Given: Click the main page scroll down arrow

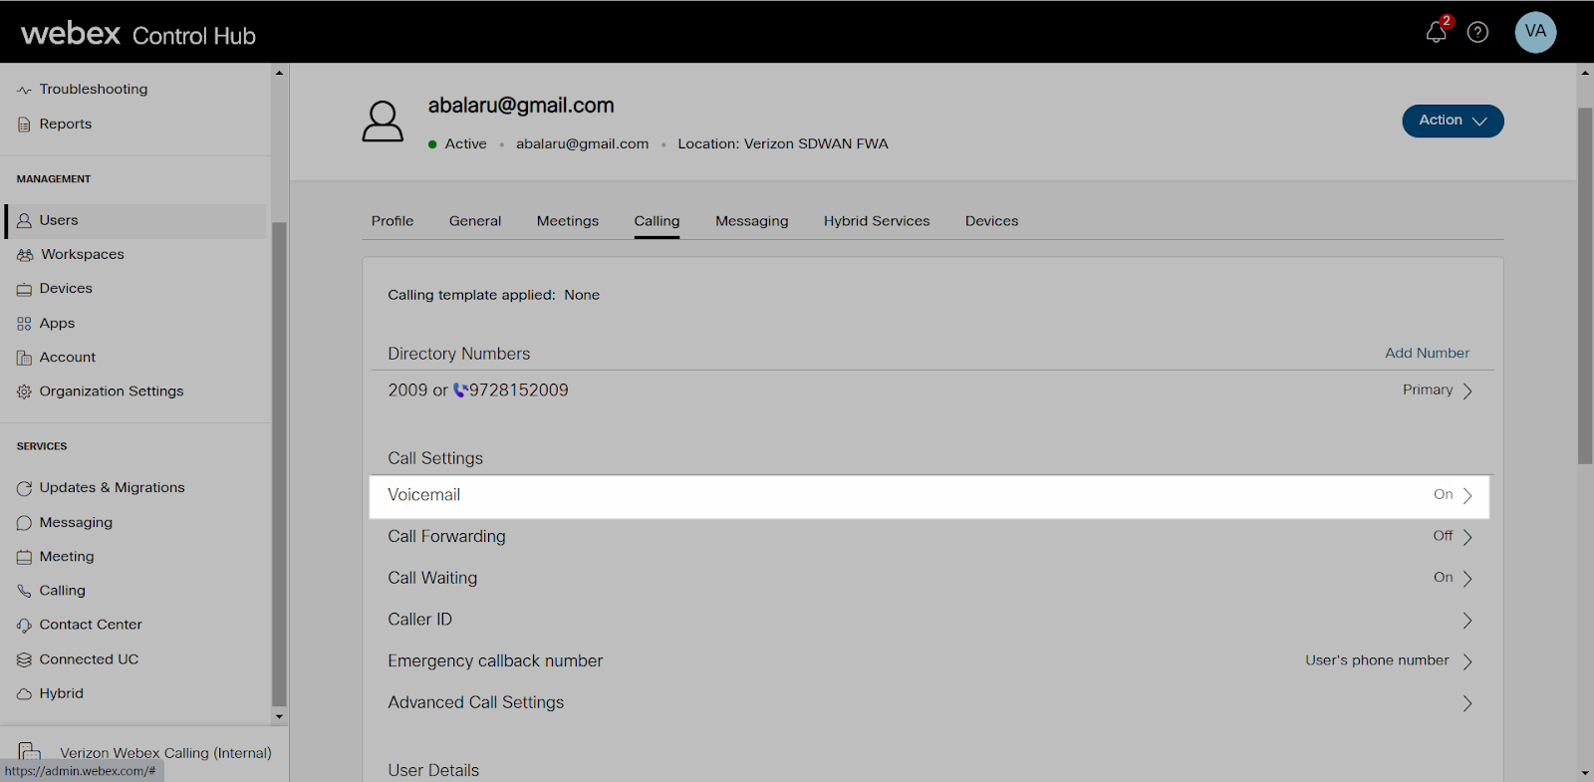Looking at the screenshot, I should (x=1585, y=773).
